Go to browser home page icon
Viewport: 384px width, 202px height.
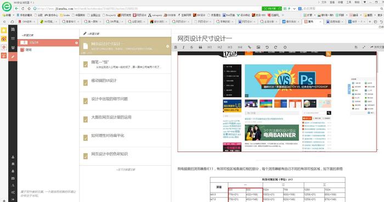(x=29, y=8)
